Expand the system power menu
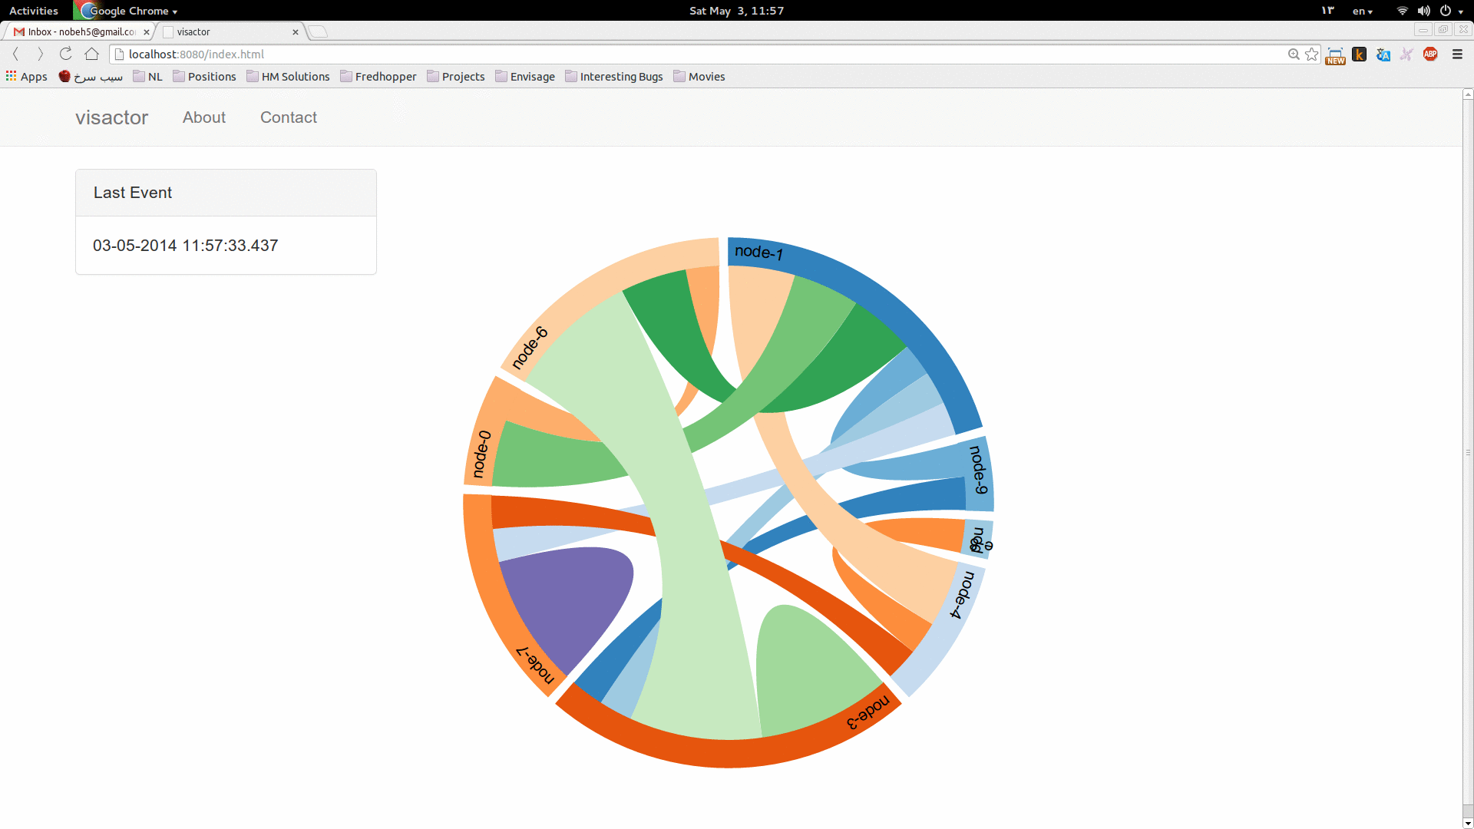This screenshot has height=829, width=1474. (1451, 11)
